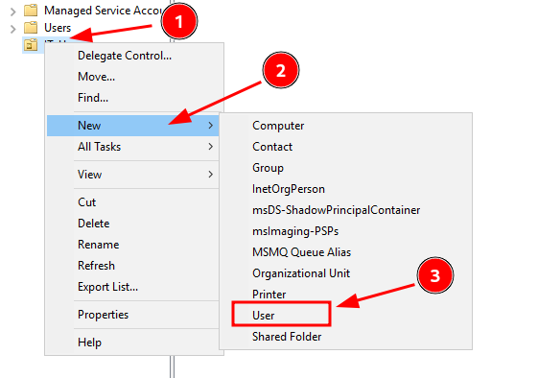Select the highlighted organizational unit icon
Screen dimensions: 538x378
click(31, 45)
